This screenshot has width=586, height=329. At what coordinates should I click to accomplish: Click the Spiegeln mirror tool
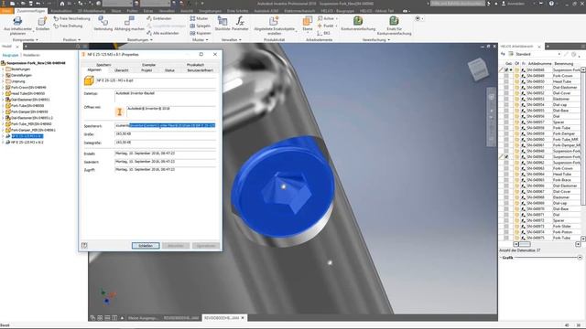point(200,26)
